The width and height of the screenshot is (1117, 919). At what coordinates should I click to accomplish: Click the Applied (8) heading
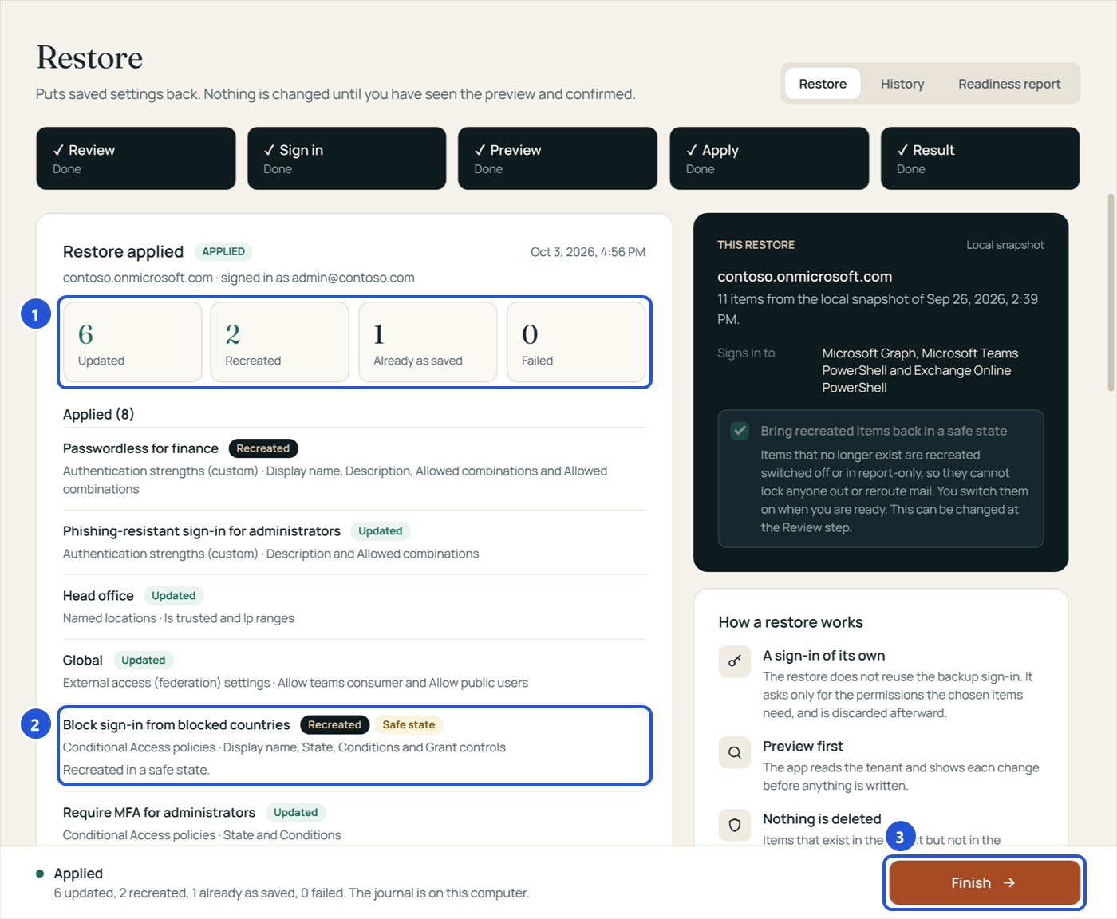pyautogui.click(x=98, y=415)
